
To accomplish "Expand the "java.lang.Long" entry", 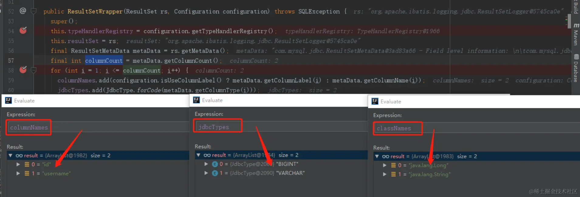I will [x=385, y=165].
